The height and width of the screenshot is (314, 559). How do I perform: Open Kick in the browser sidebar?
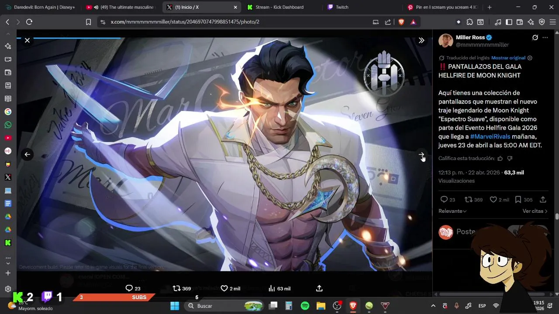pyautogui.click(x=8, y=242)
